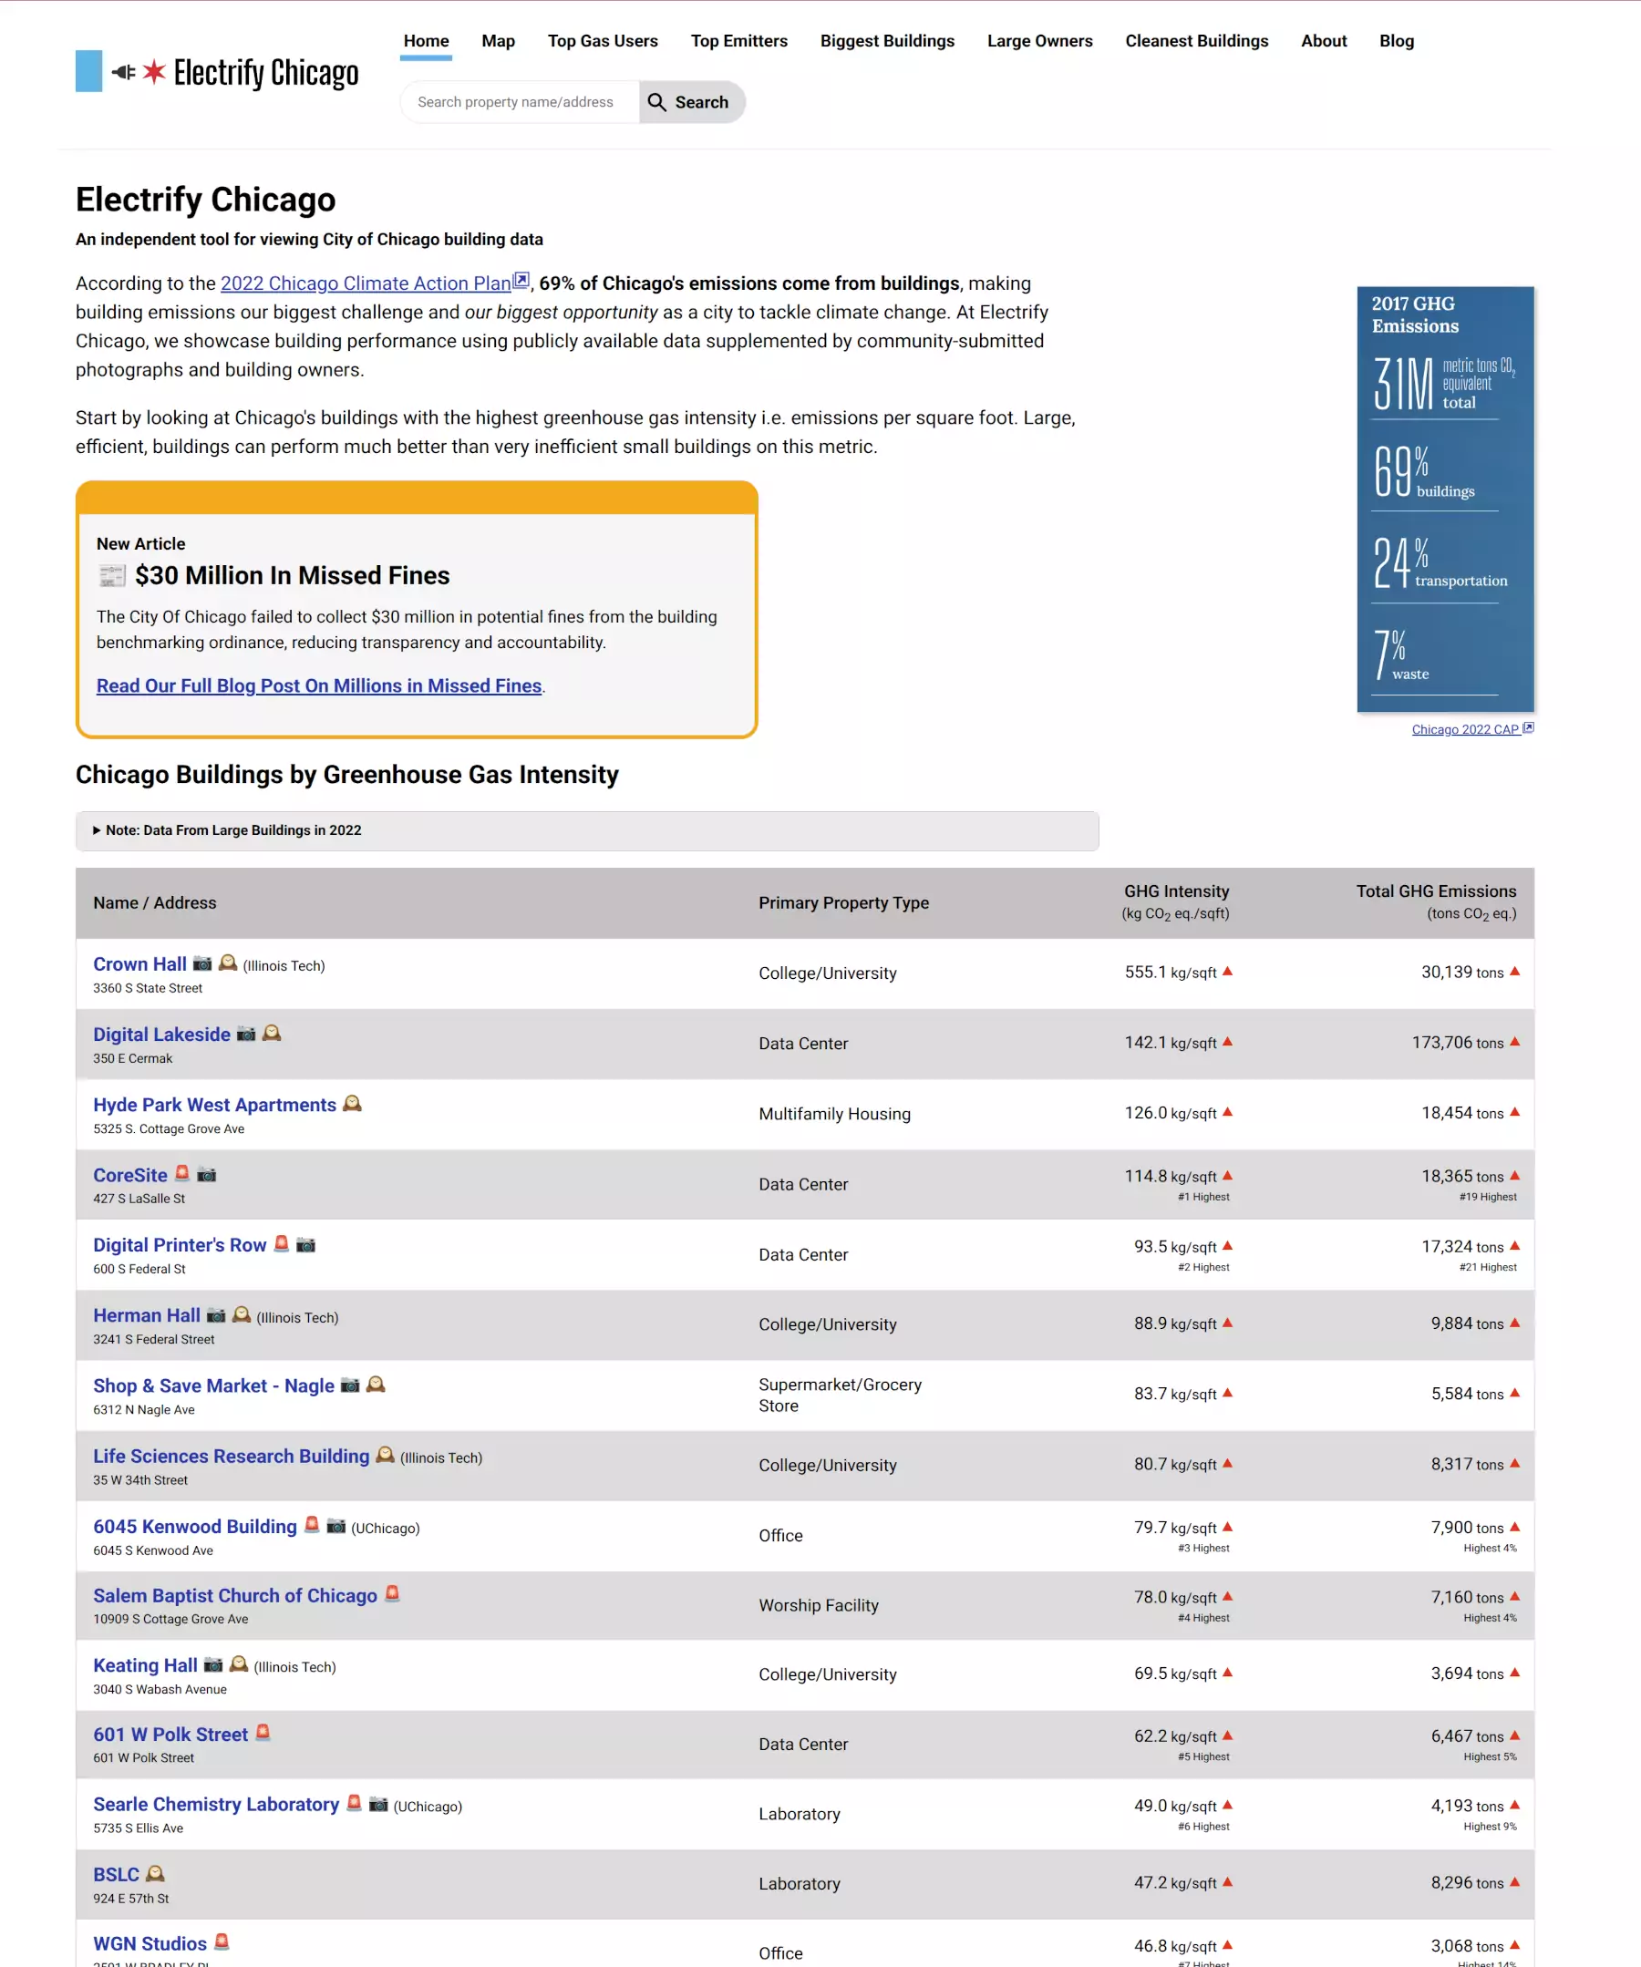Click the icon after Hyde Park West Apartments
This screenshot has height=1967, width=1641.
click(352, 1104)
